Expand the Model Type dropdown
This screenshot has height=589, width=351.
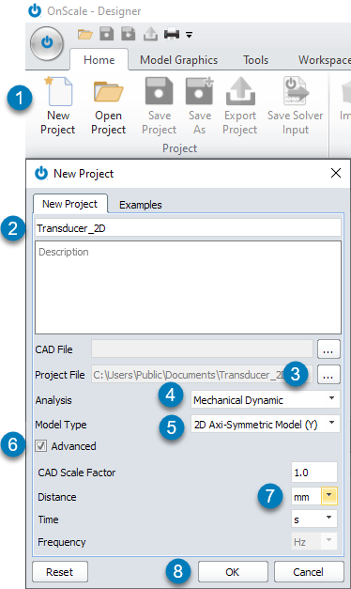coord(265,424)
